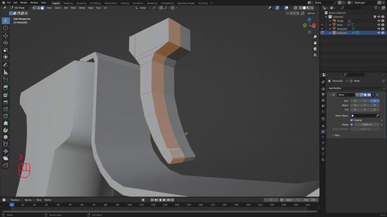
Task: Toggle mirror modifier realtime display
Action: click(x=365, y=95)
